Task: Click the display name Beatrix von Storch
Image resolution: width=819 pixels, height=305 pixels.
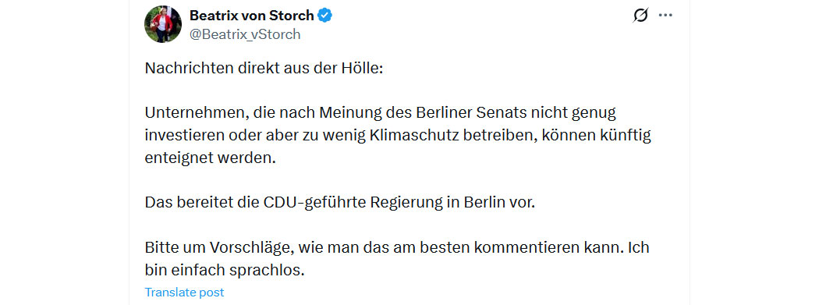Action: tap(252, 16)
